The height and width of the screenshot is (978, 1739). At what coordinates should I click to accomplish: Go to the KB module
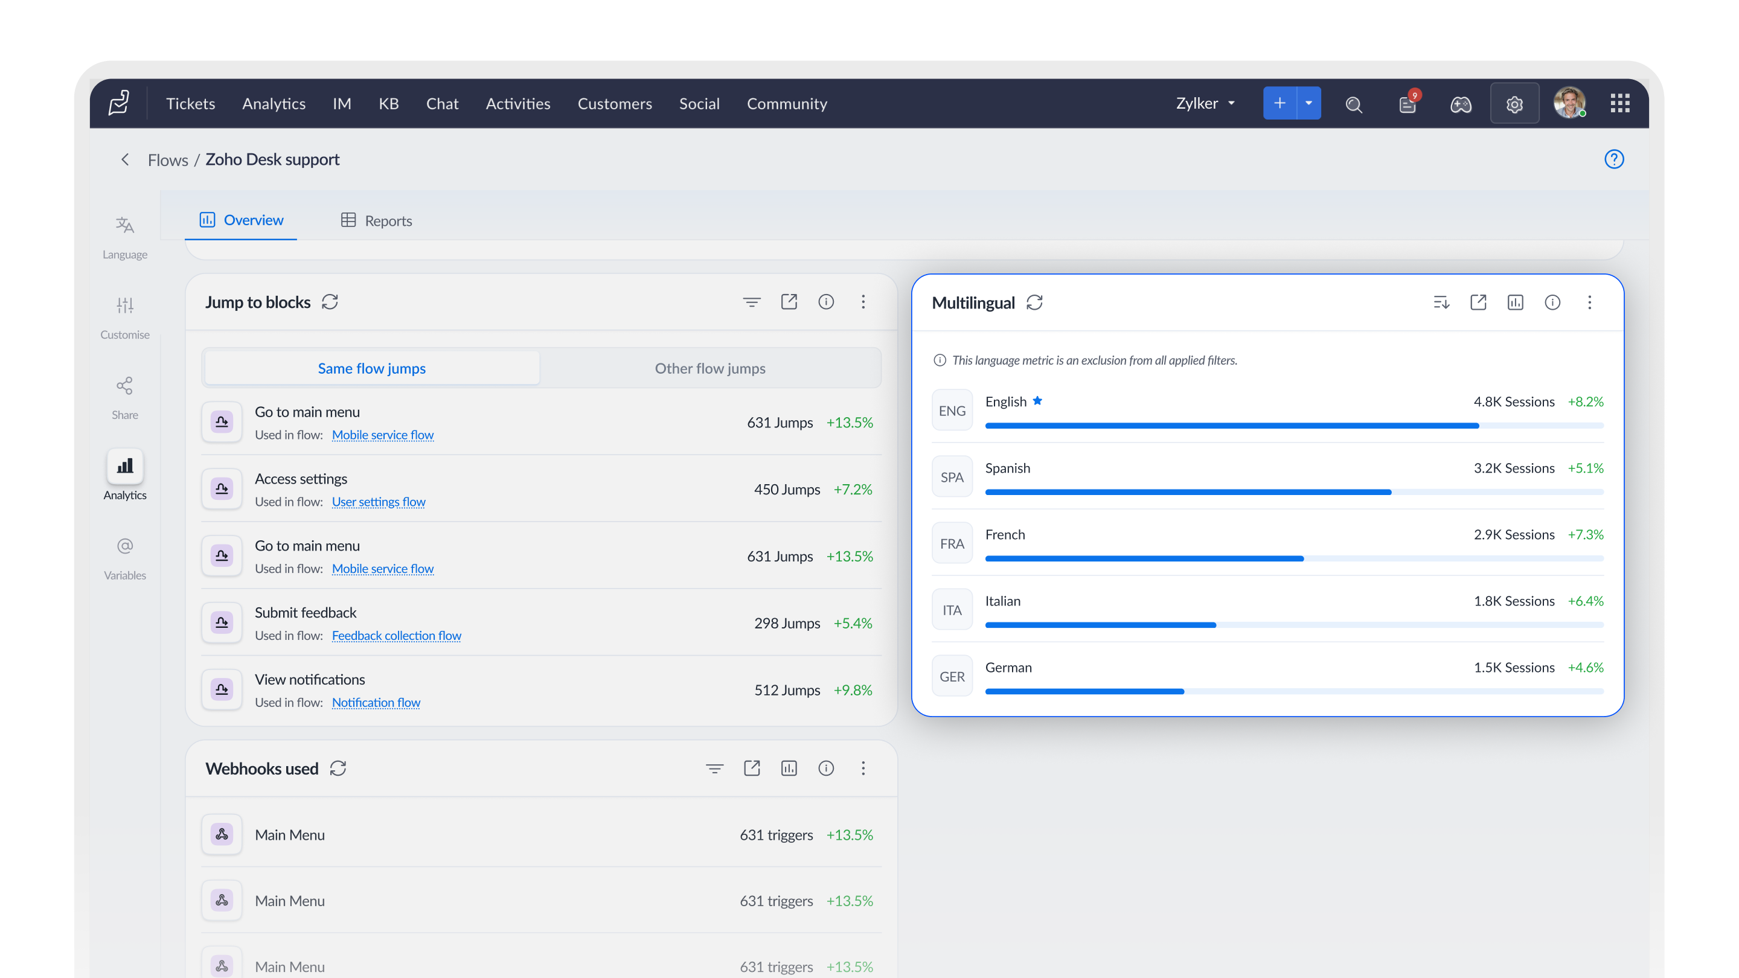click(389, 103)
